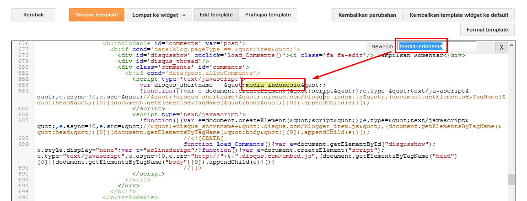Click line number 695 in gutter

click(23, 197)
